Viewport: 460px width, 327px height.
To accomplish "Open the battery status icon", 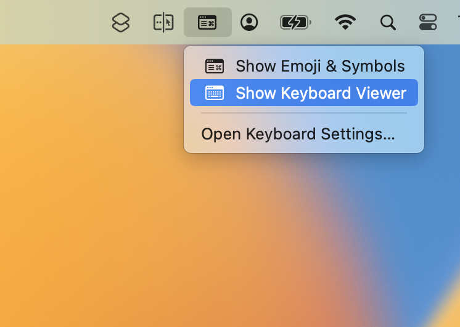I will pos(295,22).
